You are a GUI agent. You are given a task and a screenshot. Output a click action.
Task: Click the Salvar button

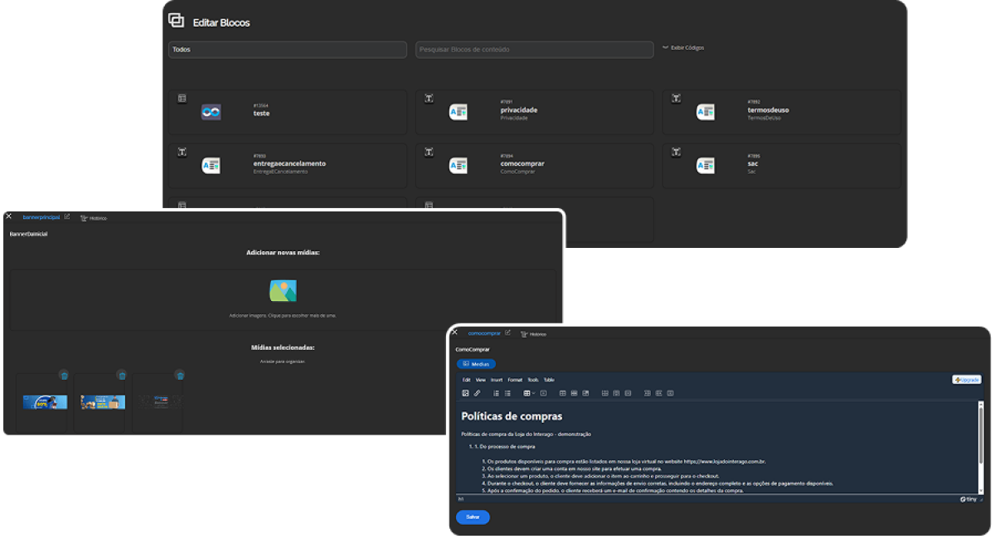(473, 517)
